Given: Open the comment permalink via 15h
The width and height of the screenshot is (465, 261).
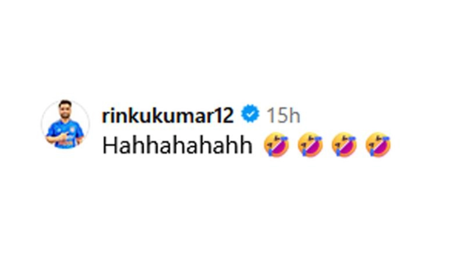Looking at the screenshot, I should [283, 116].
